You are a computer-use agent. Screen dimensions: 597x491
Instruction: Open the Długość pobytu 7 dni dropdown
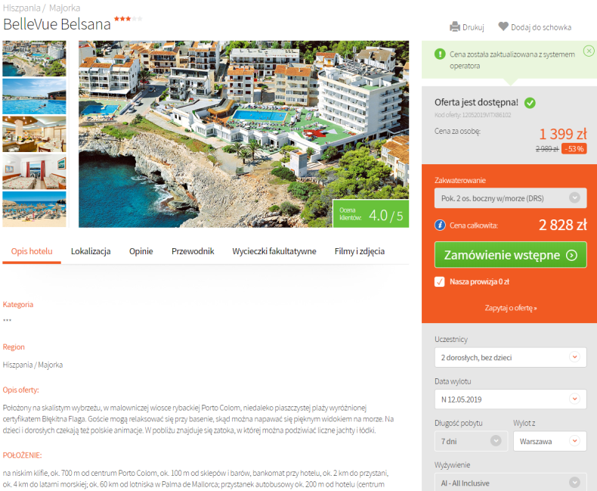tap(471, 441)
